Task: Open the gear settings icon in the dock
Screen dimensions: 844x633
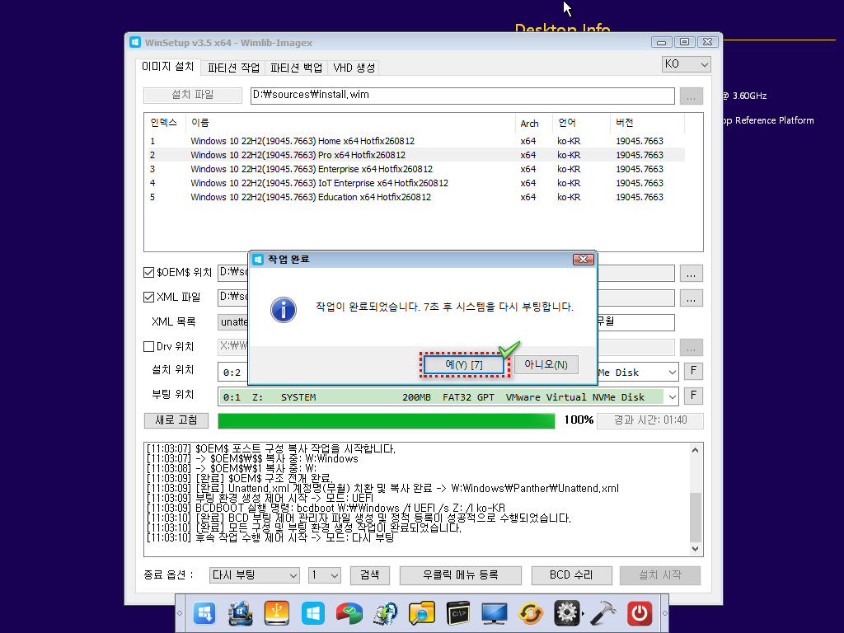Action: pos(567,613)
